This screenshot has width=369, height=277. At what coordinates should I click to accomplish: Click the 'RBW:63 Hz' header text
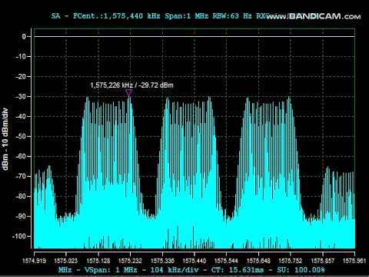coord(232,16)
